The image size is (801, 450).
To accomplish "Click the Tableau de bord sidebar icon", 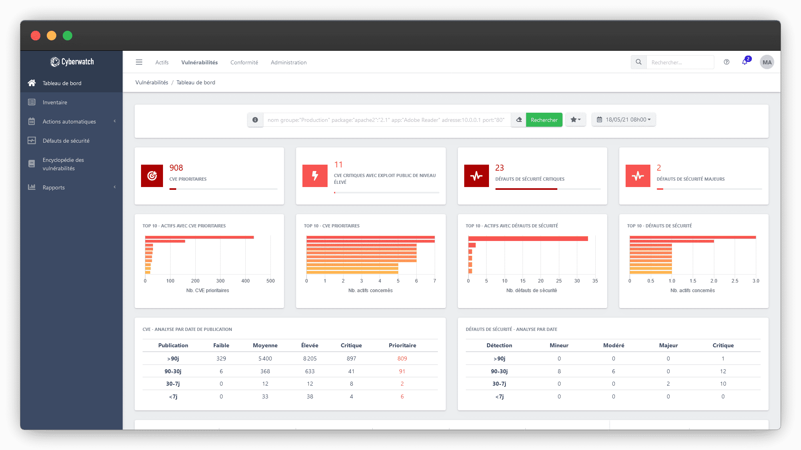I will tap(31, 82).
